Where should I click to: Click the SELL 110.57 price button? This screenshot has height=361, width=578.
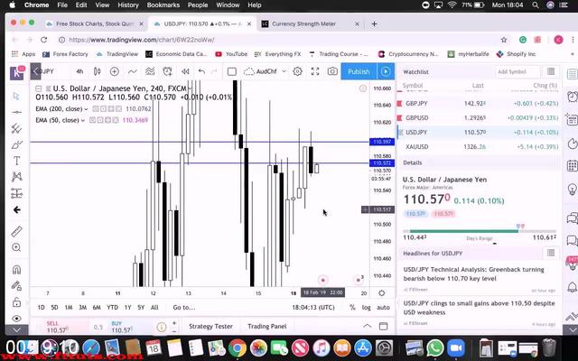[58, 327]
